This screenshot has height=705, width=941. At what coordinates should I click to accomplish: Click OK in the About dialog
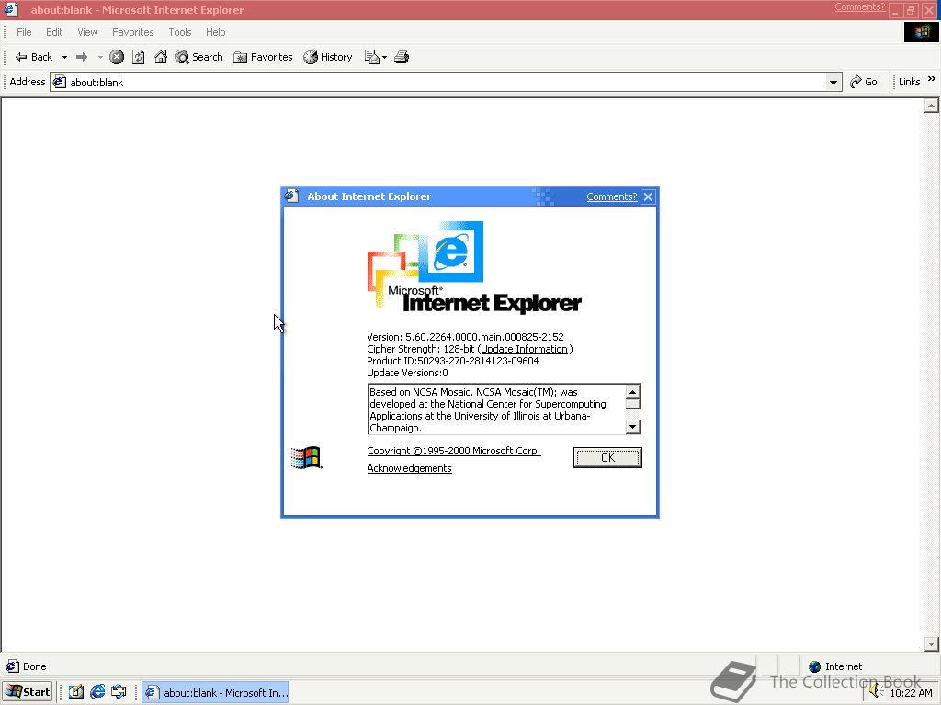tap(607, 457)
